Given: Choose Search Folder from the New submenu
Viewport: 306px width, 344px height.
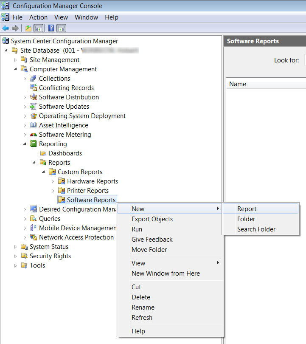Looking at the screenshot, I should pyautogui.click(x=261, y=229).
